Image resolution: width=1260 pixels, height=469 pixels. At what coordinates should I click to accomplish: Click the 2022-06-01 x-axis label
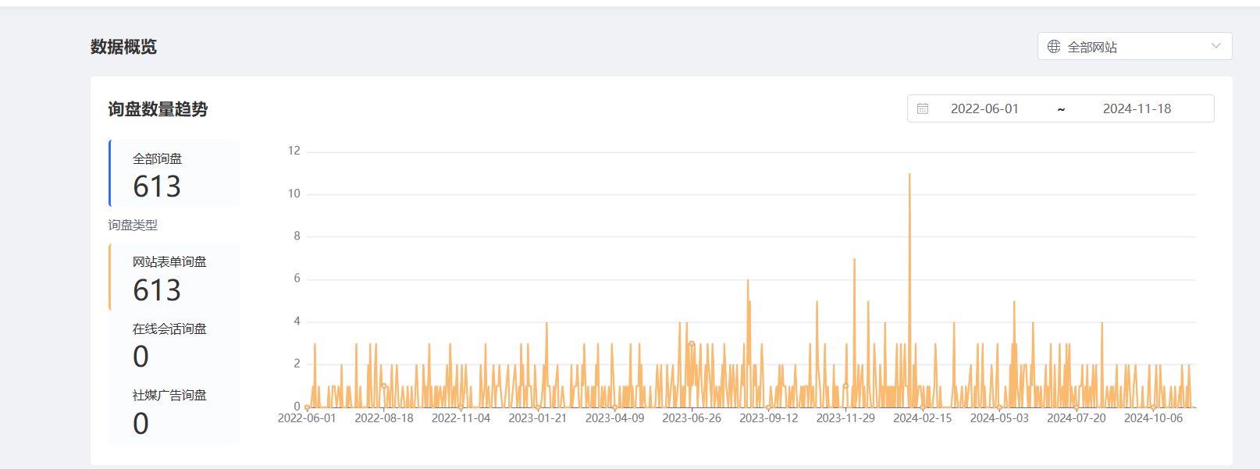click(307, 418)
